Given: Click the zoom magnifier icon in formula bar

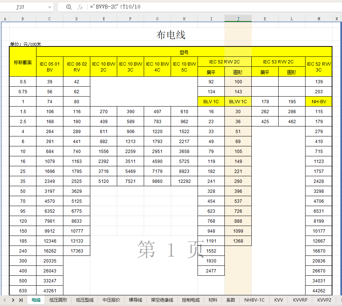Looking at the screenshot, I should [x=69, y=7].
